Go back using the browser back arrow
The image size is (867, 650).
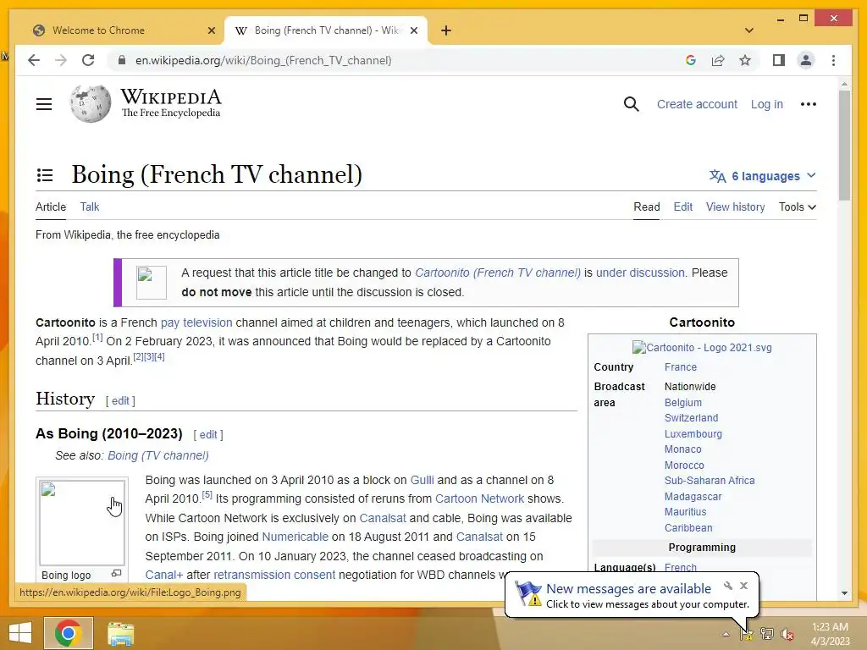(x=34, y=60)
